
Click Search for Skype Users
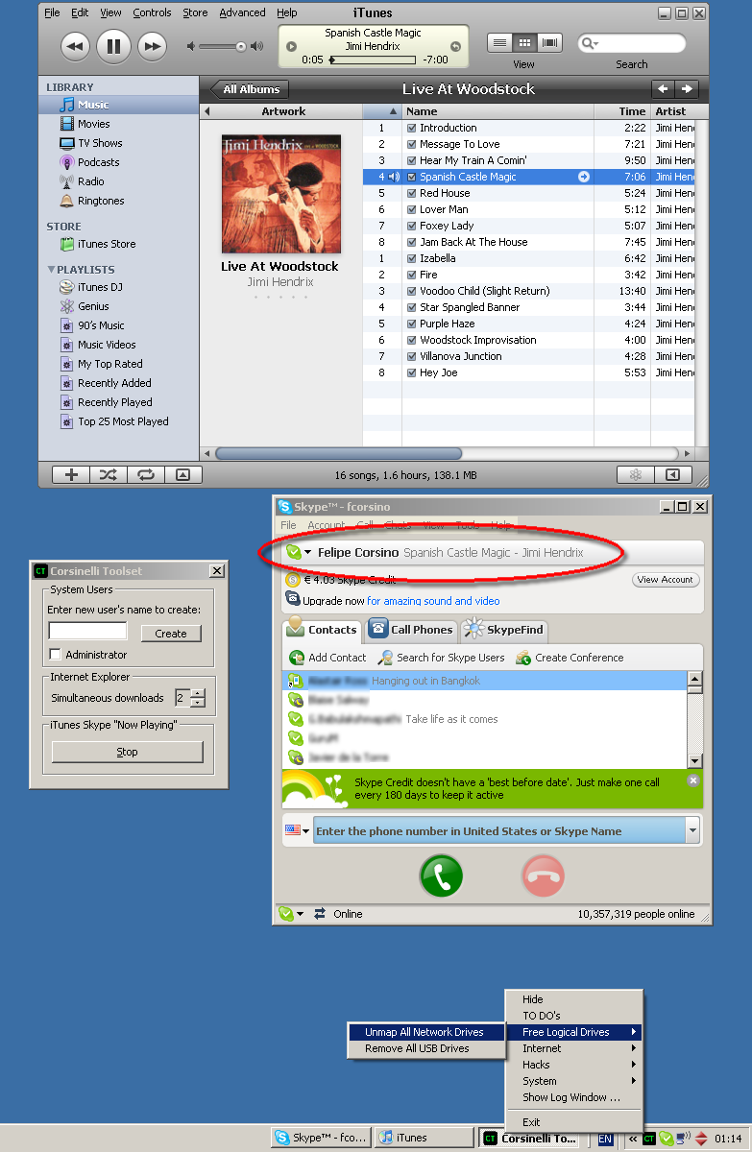441,658
